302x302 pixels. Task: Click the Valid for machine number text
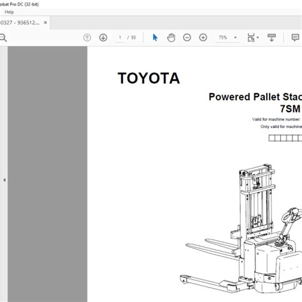click(x=277, y=119)
